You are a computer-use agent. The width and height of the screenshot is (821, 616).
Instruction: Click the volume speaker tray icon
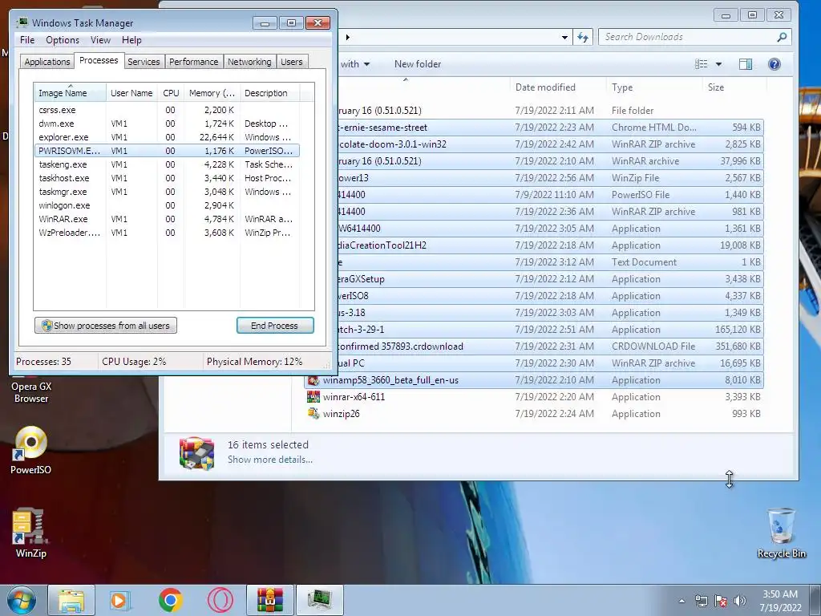[740, 601]
